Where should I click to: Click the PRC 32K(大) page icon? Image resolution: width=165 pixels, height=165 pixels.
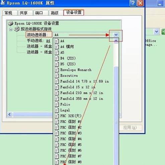coord(57,116)
